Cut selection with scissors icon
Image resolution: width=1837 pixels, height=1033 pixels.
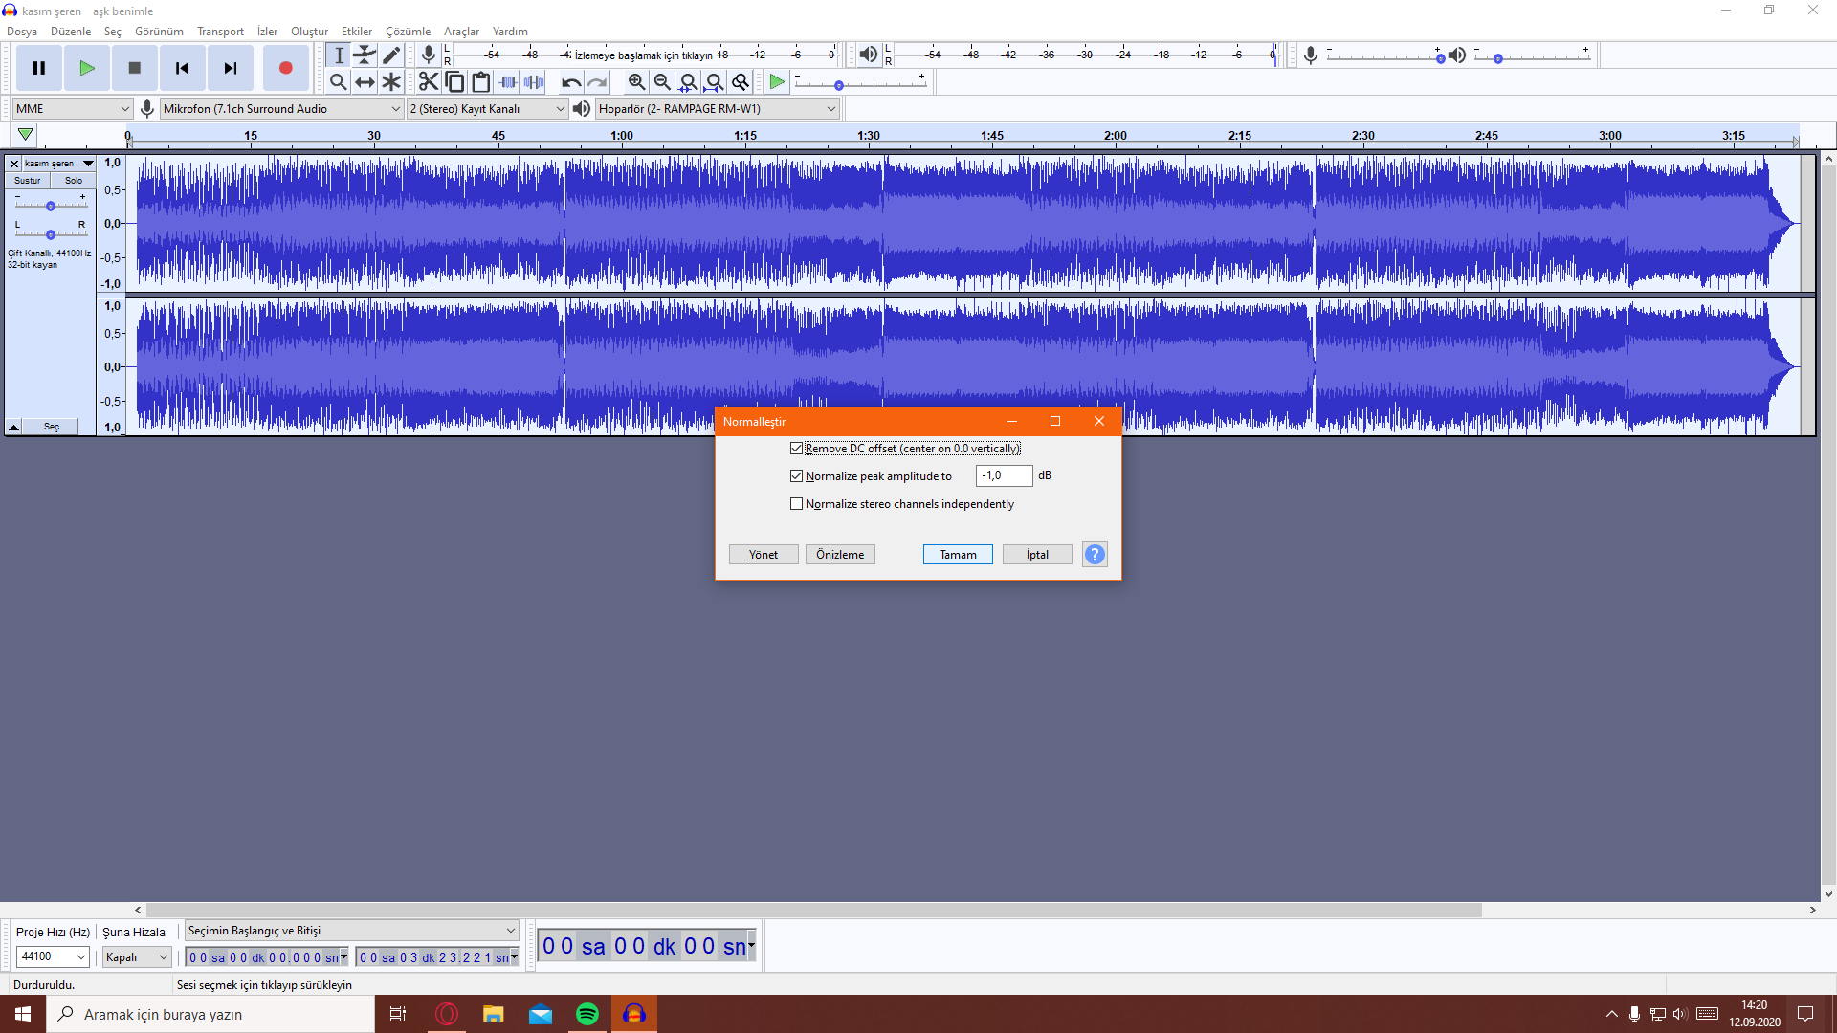pos(429,82)
